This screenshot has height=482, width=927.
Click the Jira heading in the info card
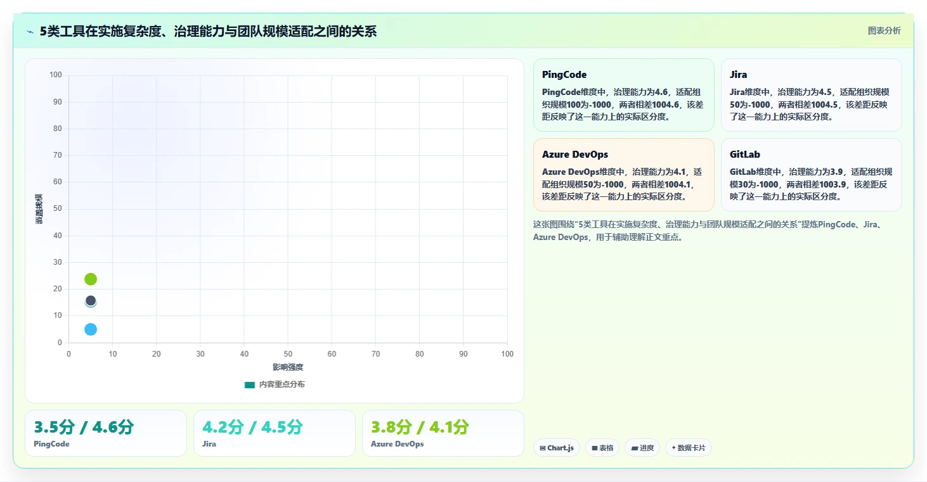point(738,75)
